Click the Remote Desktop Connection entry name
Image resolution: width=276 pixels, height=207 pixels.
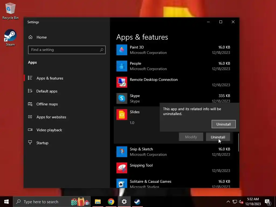(x=154, y=80)
